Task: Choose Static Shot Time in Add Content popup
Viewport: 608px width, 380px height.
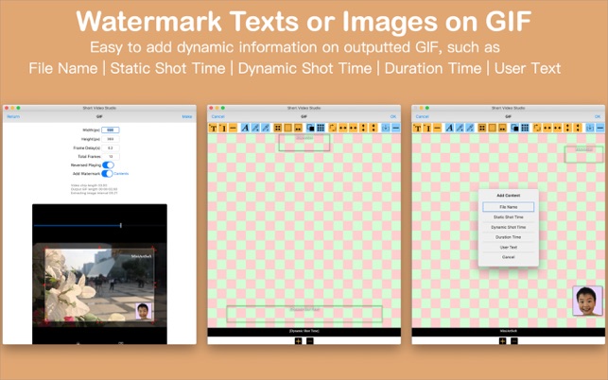Action: coord(509,217)
